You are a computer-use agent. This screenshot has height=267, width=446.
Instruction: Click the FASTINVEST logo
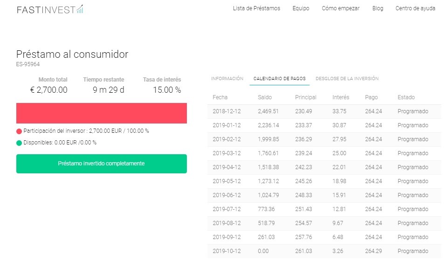pos(50,9)
